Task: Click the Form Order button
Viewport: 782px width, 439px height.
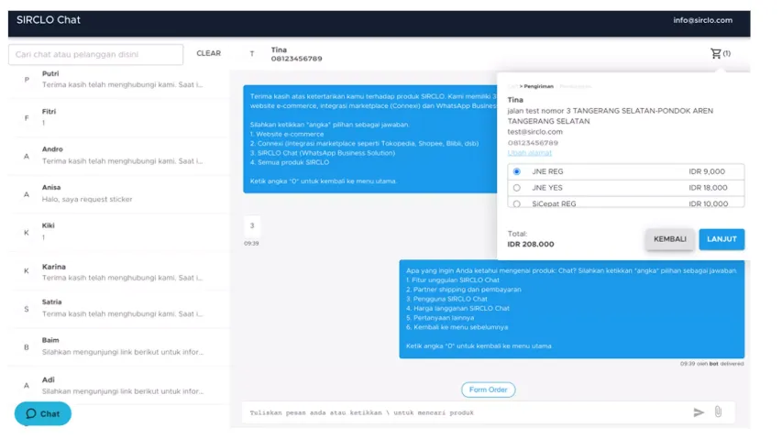Action: point(488,390)
